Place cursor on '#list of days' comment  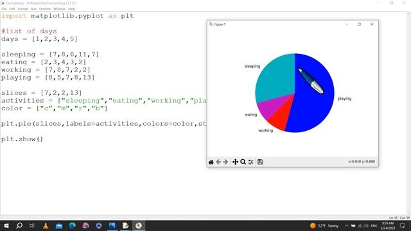point(29,31)
